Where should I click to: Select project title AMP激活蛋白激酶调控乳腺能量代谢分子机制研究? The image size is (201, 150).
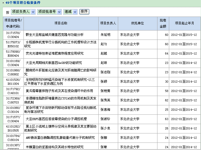pyautogui.click(x=60, y=138)
